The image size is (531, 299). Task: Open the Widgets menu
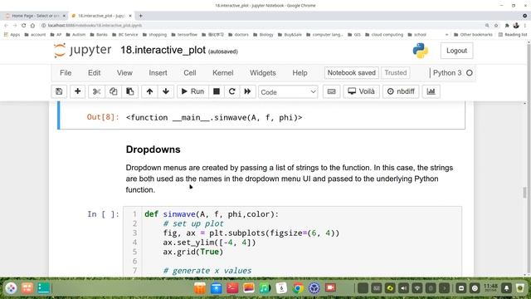263,73
